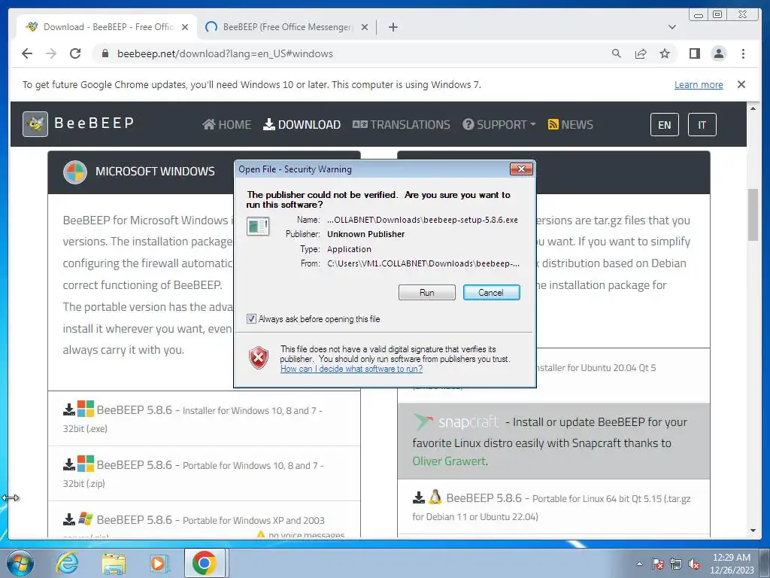This screenshot has width=770, height=578.
Task: Switch to BeeBEEP (Free Office Messenger) tab
Action: click(287, 27)
